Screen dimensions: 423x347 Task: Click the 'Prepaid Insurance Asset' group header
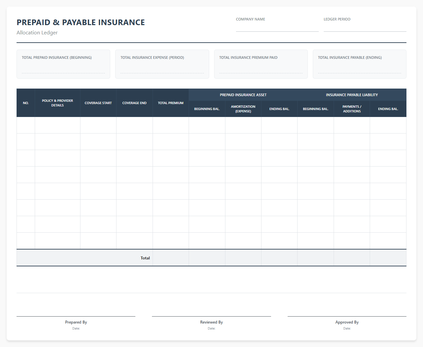pyautogui.click(x=243, y=95)
